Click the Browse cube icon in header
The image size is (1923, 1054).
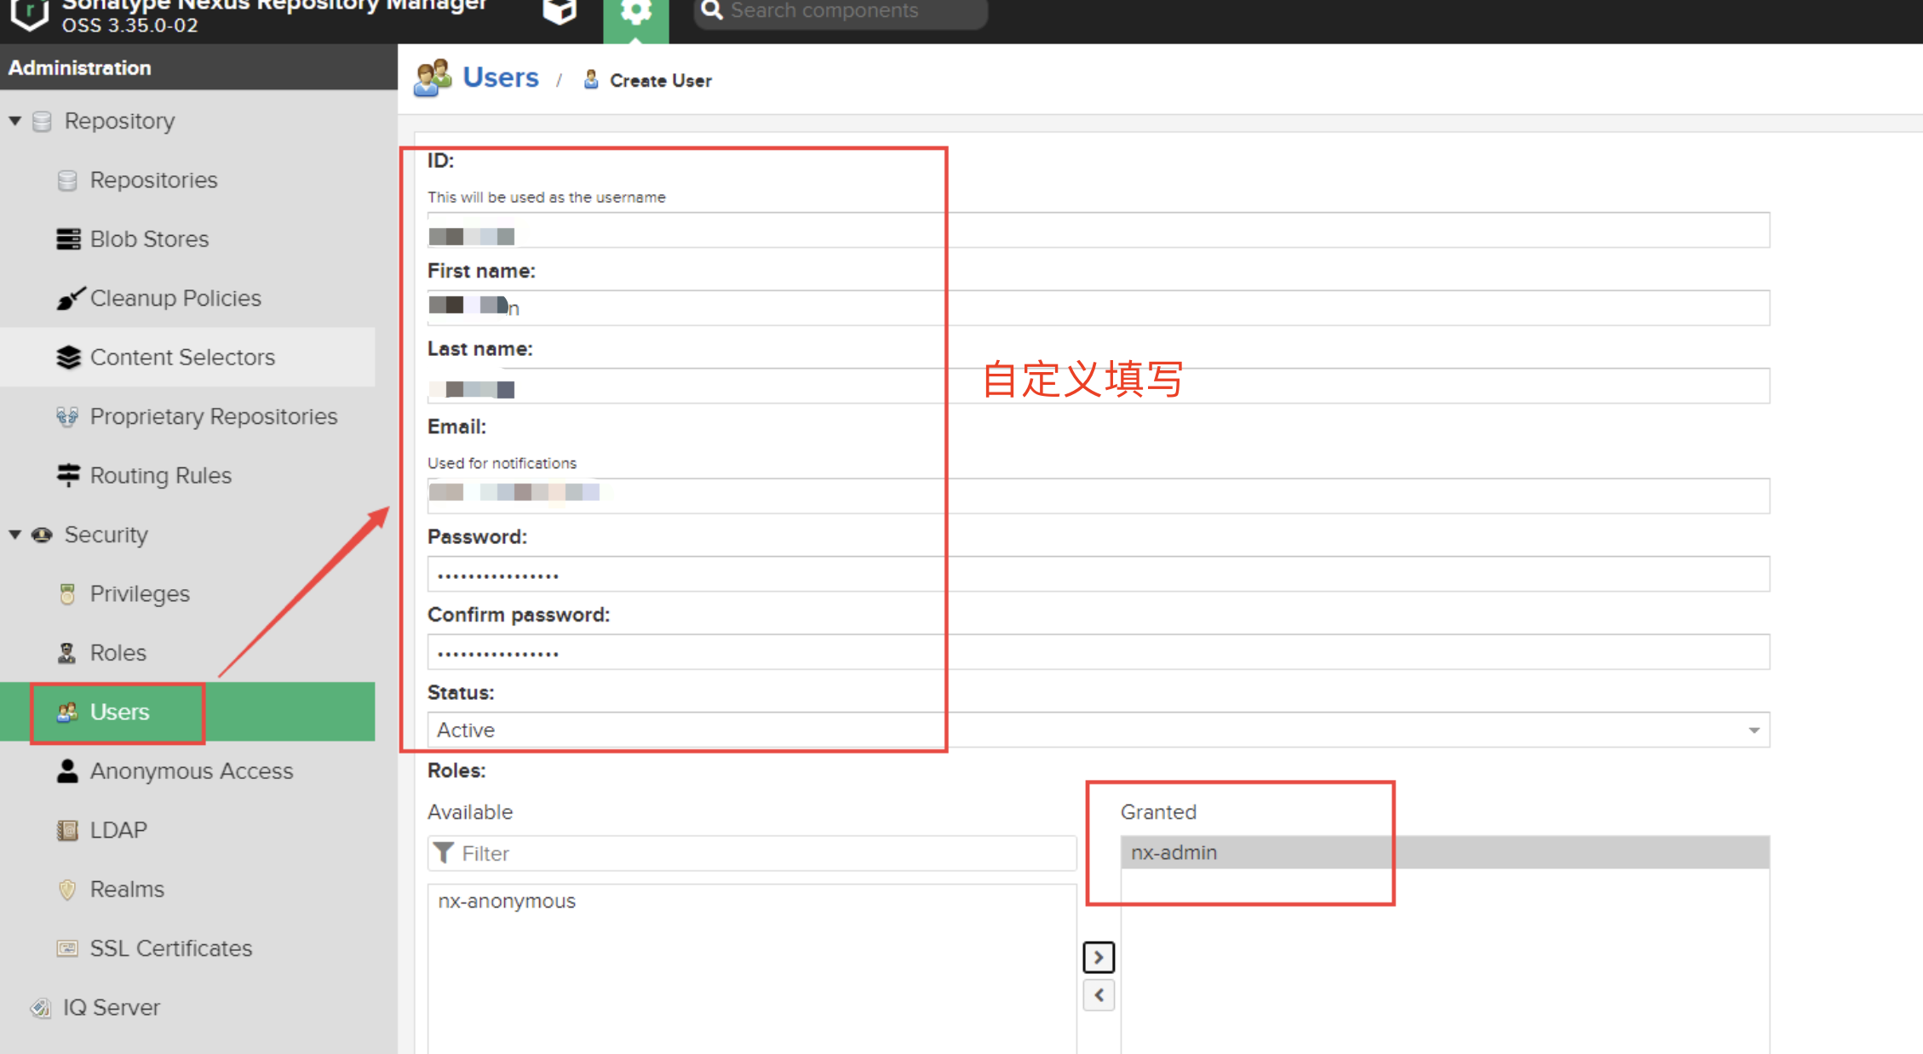560,12
